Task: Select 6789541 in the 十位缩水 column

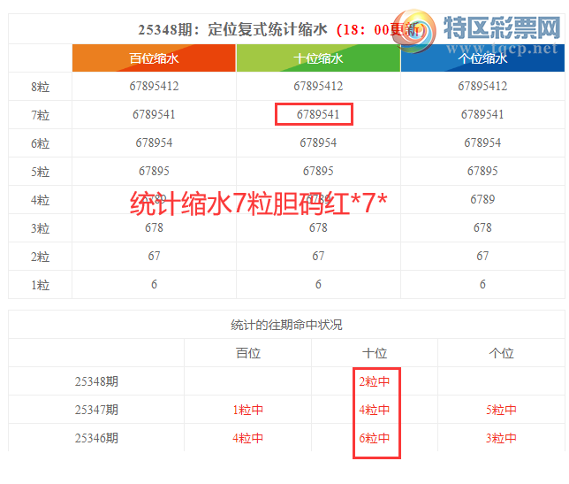Action: click(318, 114)
